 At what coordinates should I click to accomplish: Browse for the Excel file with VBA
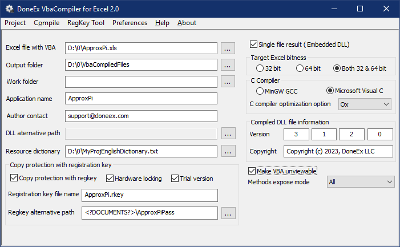(228, 48)
